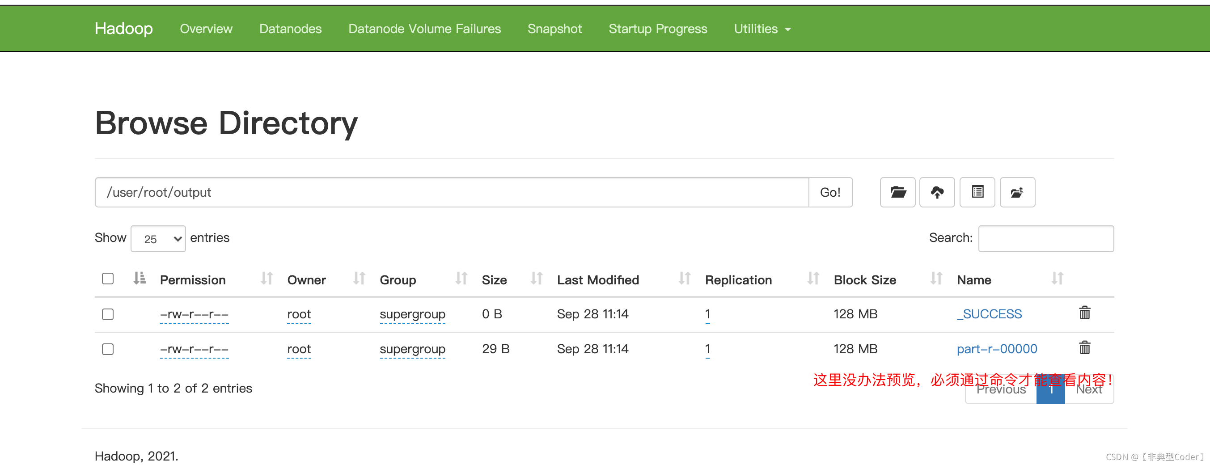Go to Startup Progress page
This screenshot has width=1210, height=465.
tap(658, 29)
